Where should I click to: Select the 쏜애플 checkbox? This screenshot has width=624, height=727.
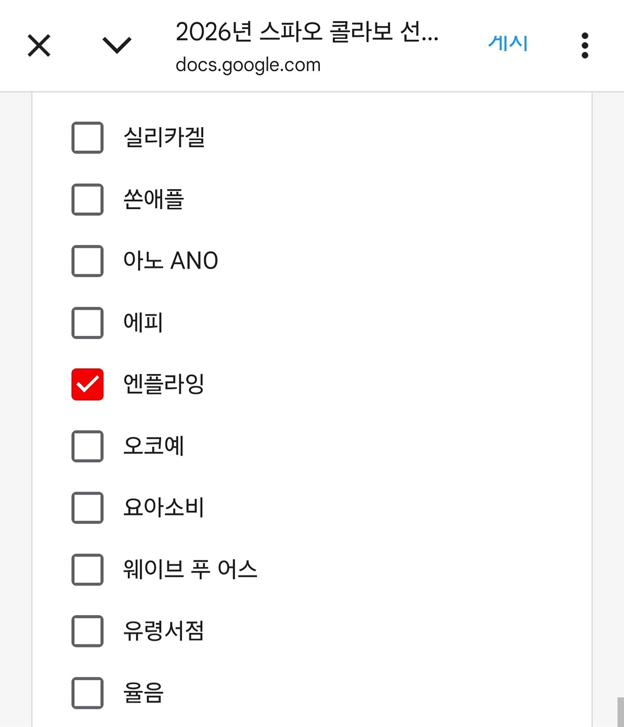coord(87,199)
